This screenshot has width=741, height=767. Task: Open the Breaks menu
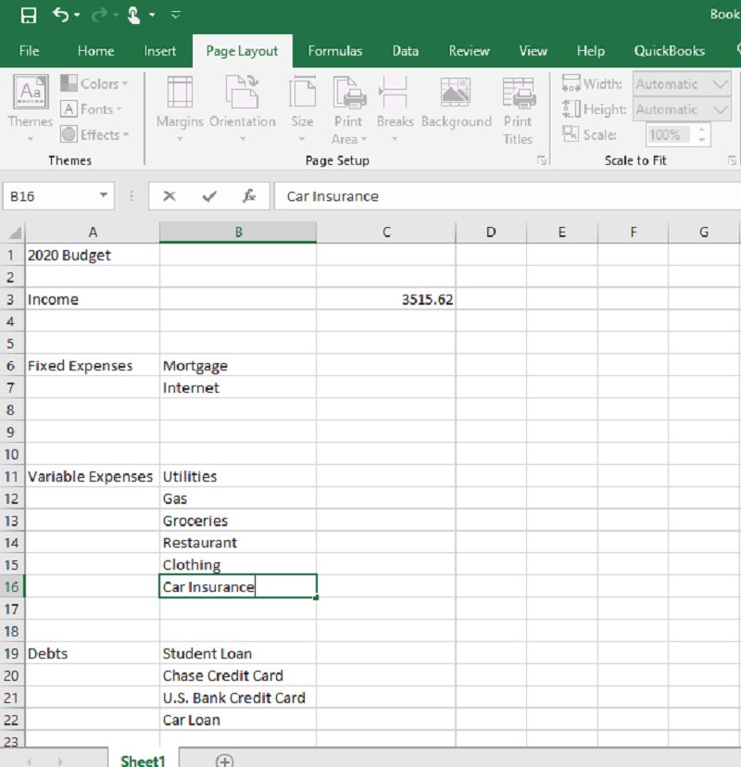(395, 108)
